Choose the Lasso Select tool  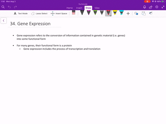[x=39, y=13]
